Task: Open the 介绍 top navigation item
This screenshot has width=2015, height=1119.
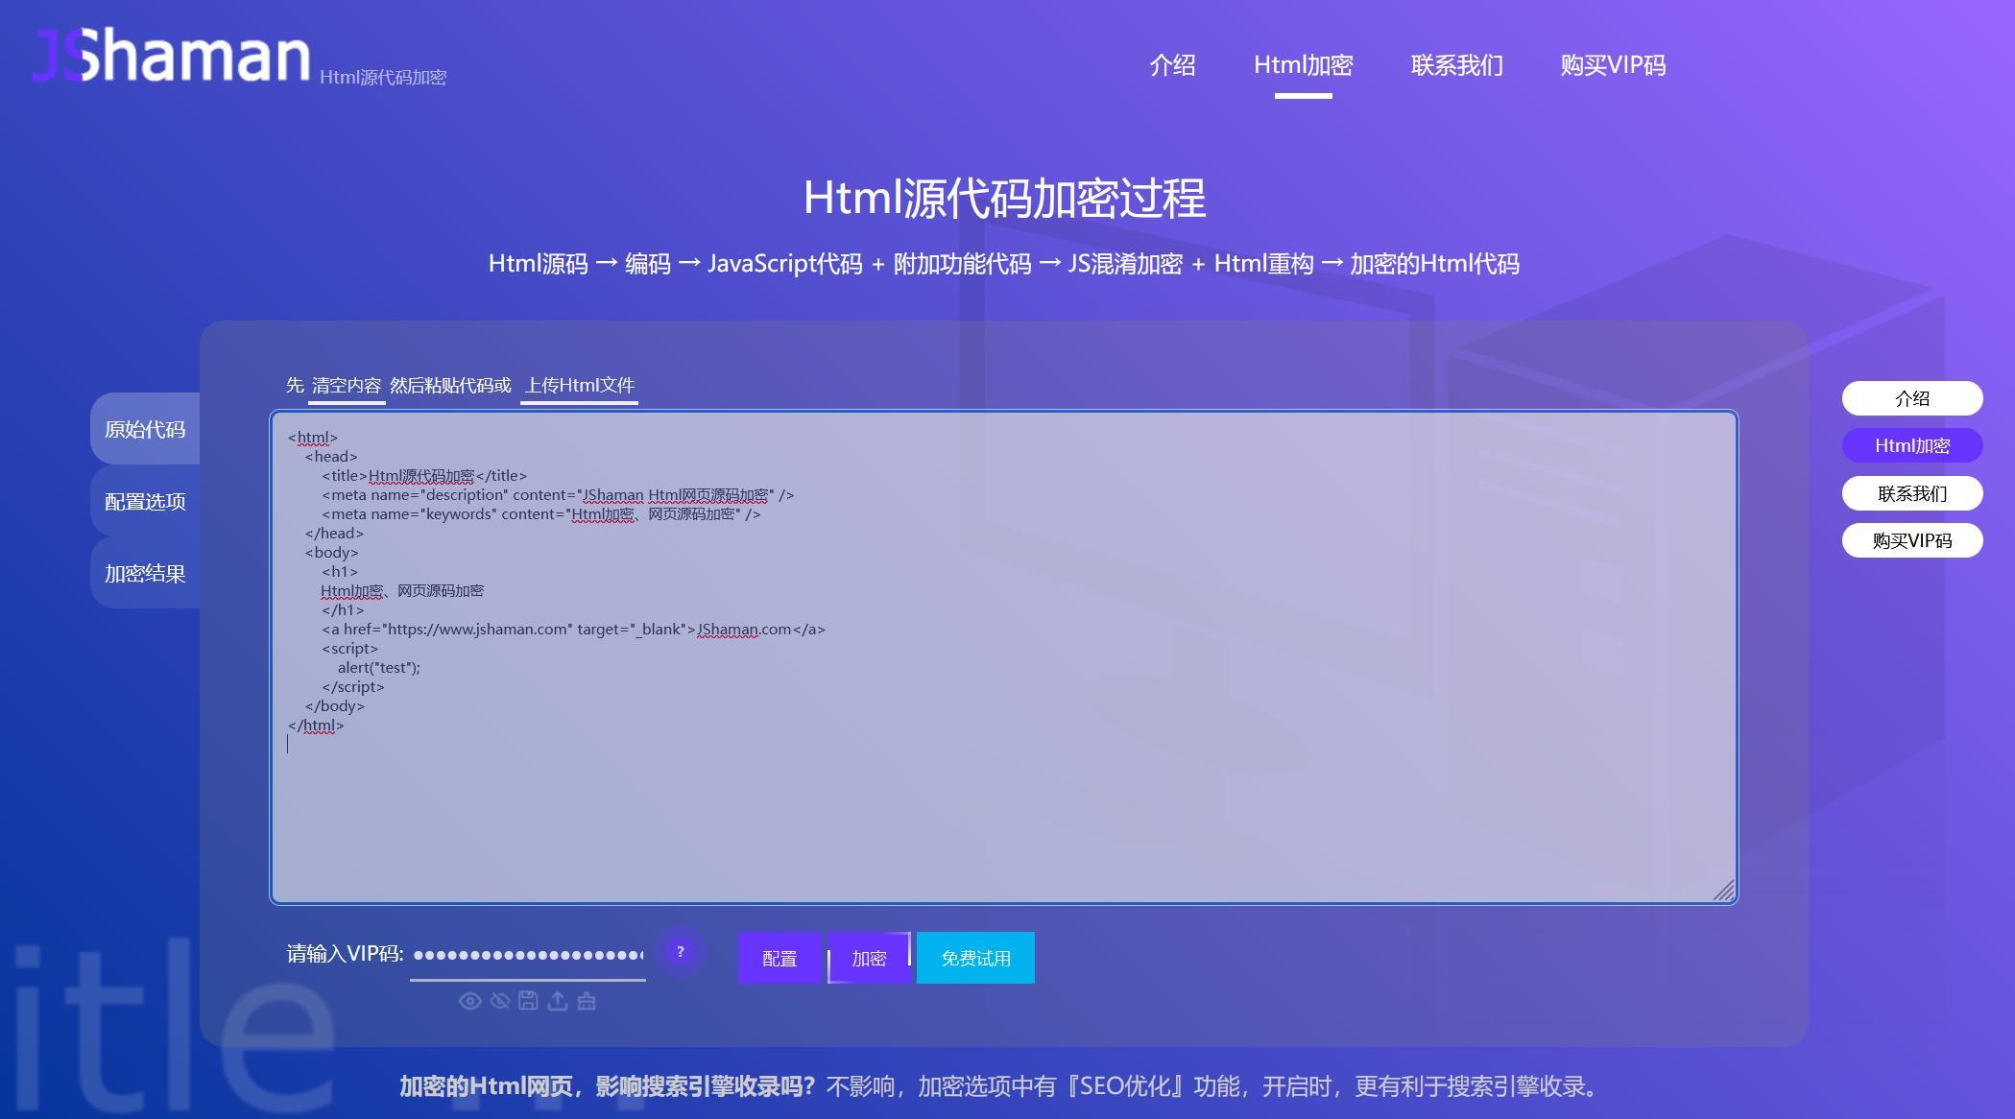Action: click(x=1172, y=65)
